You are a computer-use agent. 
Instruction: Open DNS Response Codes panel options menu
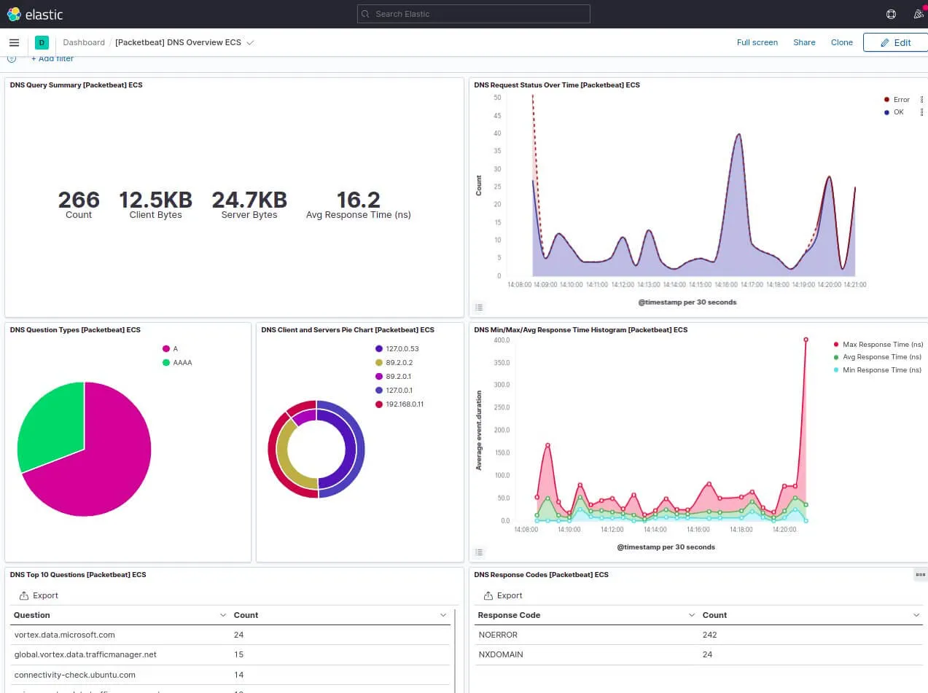tap(920, 575)
